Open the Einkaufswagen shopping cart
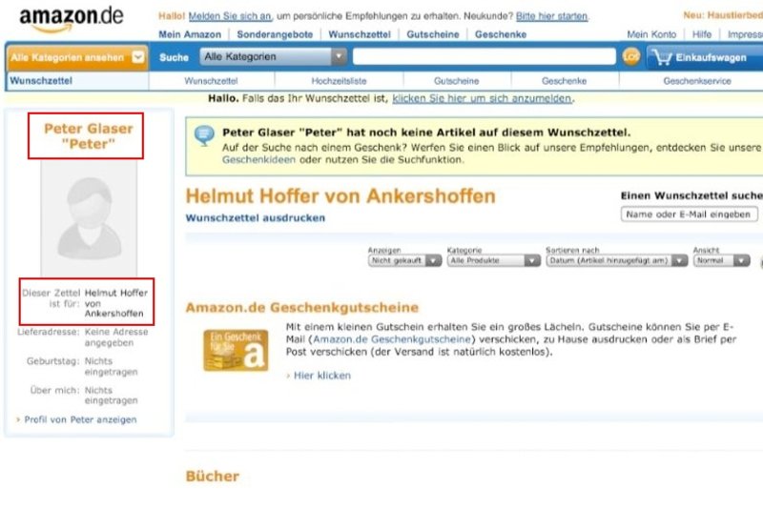This screenshot has width=763, height=509. tap(706, 57)
